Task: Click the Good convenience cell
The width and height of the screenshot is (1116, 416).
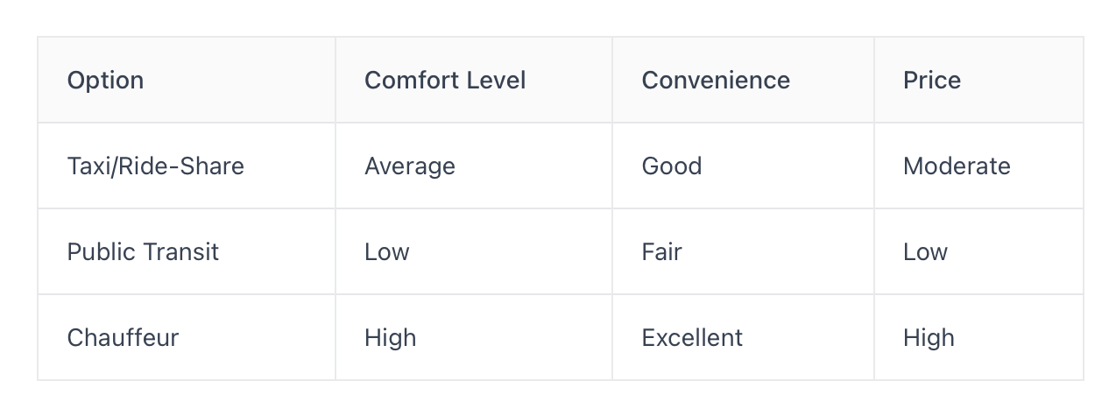Action: click(672, 166)
